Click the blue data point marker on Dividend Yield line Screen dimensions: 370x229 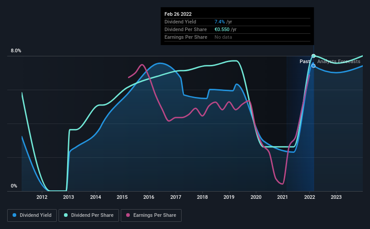point(313,66)
